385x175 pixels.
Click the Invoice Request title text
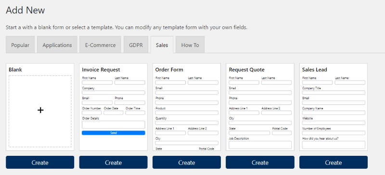(101, 70)
